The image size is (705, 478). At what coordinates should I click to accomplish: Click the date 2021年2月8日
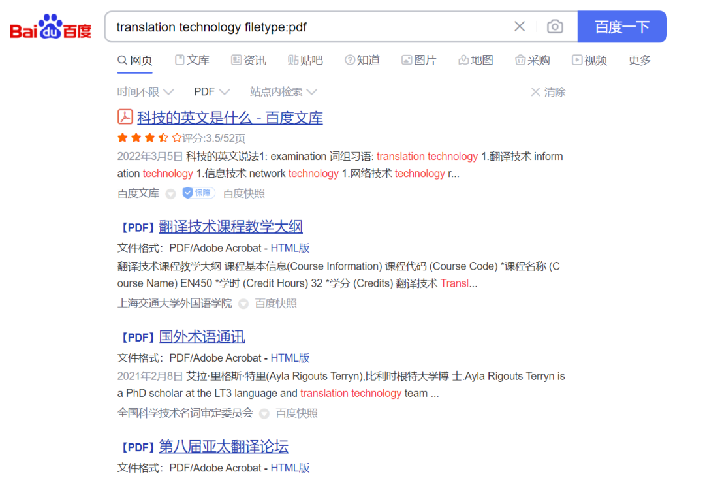[149, 376]
